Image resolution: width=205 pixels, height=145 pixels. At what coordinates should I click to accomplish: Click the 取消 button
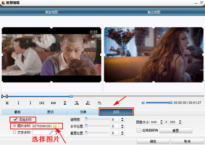[x=187, y=141]
